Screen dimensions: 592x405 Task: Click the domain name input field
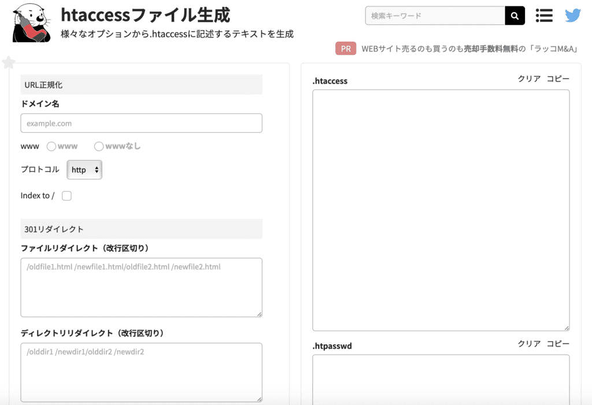pyautogui.click(x=141, y=123)
